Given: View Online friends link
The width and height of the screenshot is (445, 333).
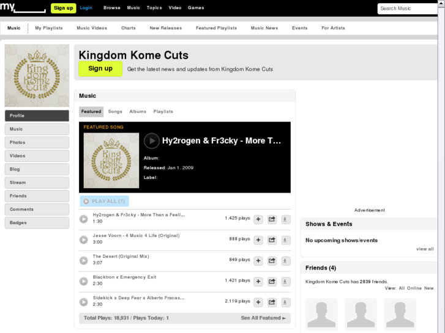Looking at the screenshot, I should pyautogui.click(x=414, y=288).
